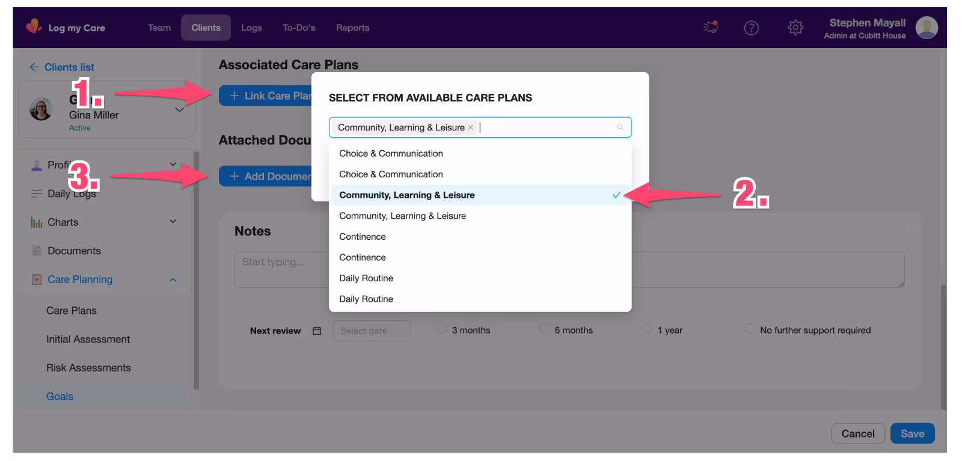Expand the Gina Miller client selector chevron
Viewport: 962px width, 461px height.
[179, 109]
